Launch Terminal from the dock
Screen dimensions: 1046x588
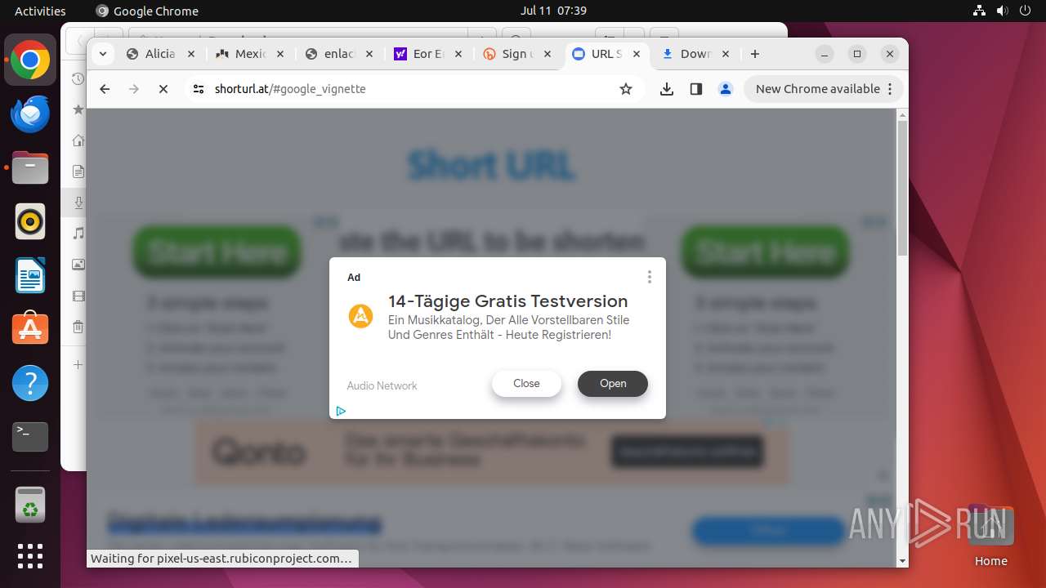click(x=30, y=437)
